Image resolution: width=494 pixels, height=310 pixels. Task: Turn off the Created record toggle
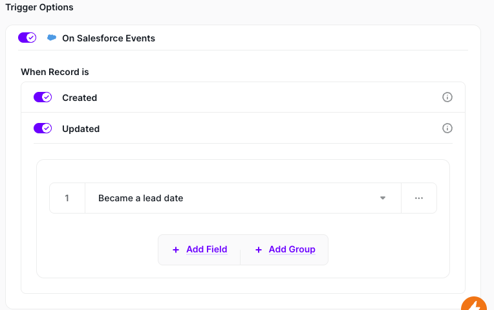click(x=43, y=97)
